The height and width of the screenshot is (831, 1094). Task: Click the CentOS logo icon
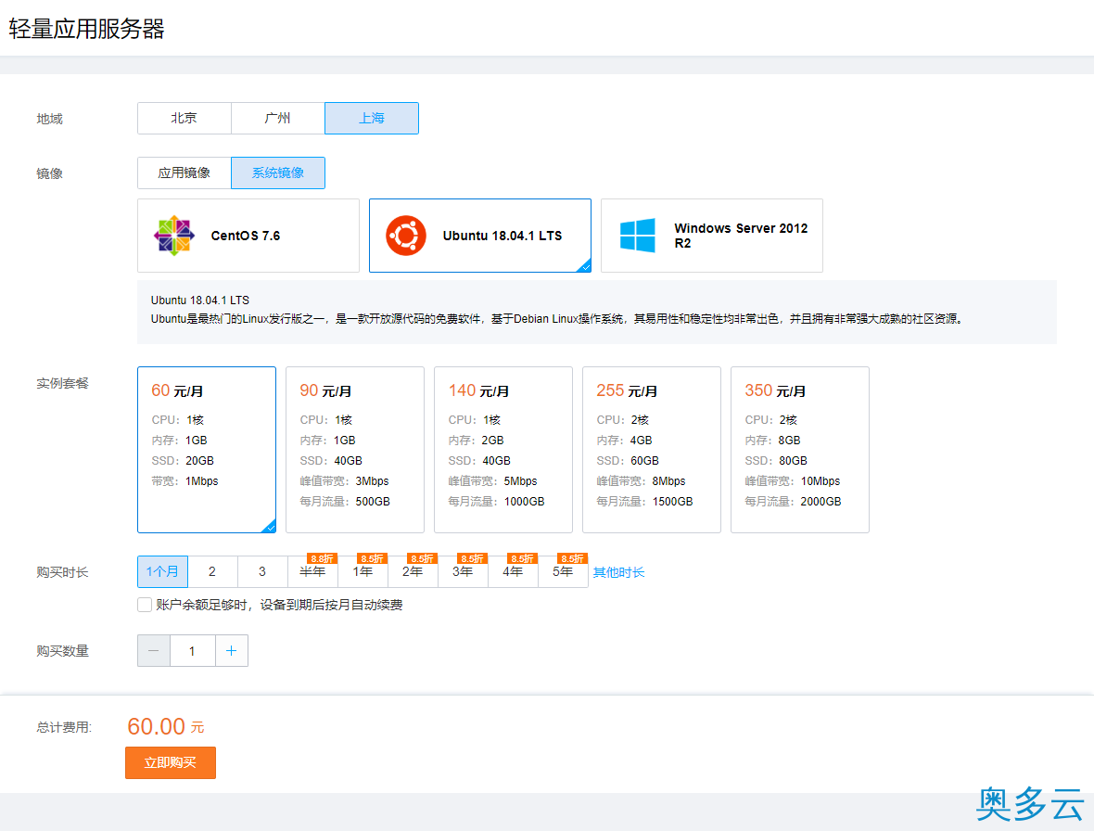pyautogui.click(x=173, y=236)
